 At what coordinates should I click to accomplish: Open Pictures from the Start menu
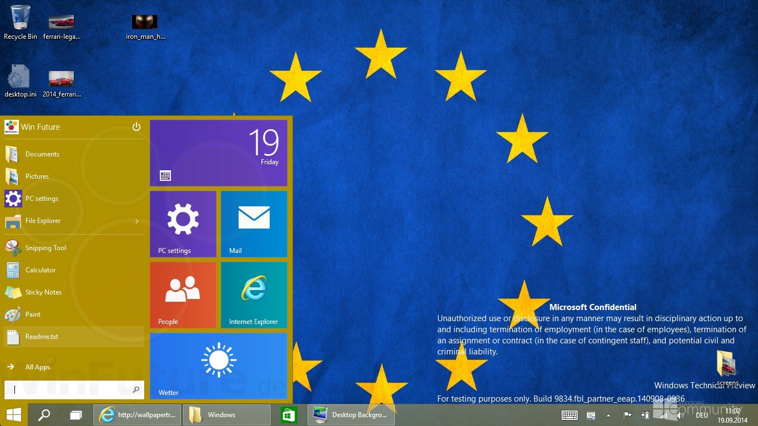(74, 176)
